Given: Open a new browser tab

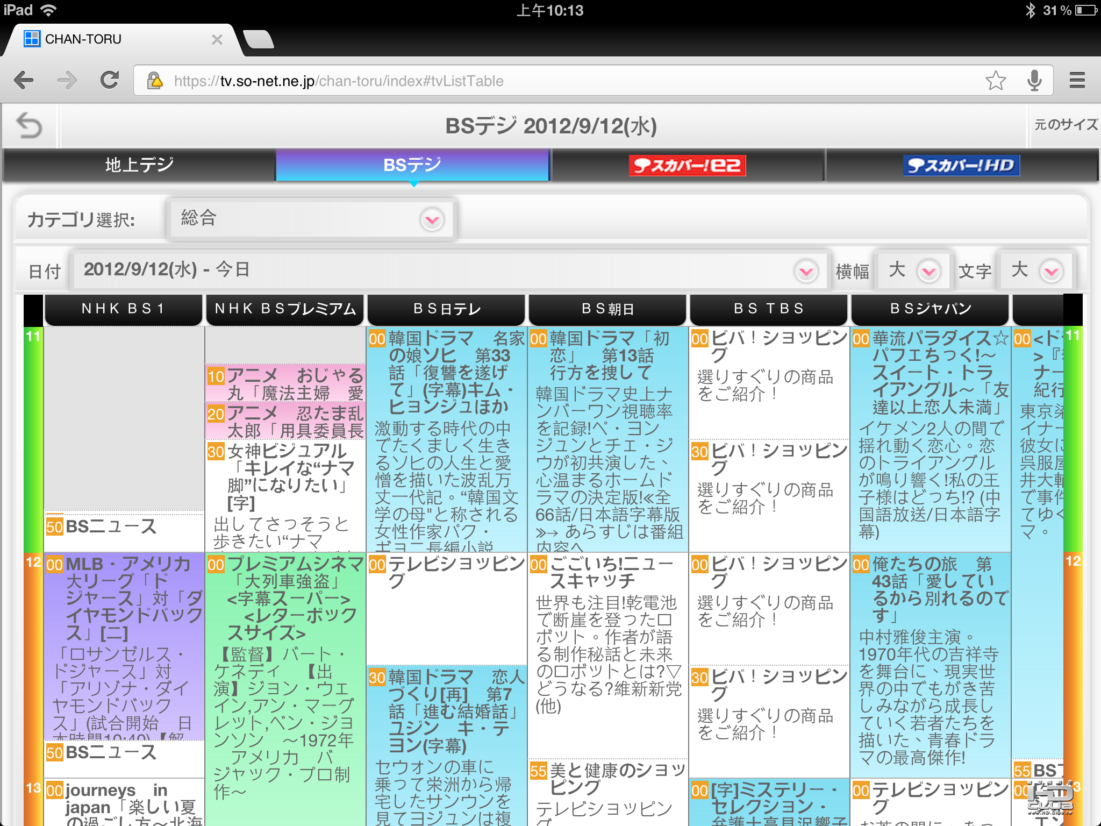Looking at the screenshot, I should point(259,39).
